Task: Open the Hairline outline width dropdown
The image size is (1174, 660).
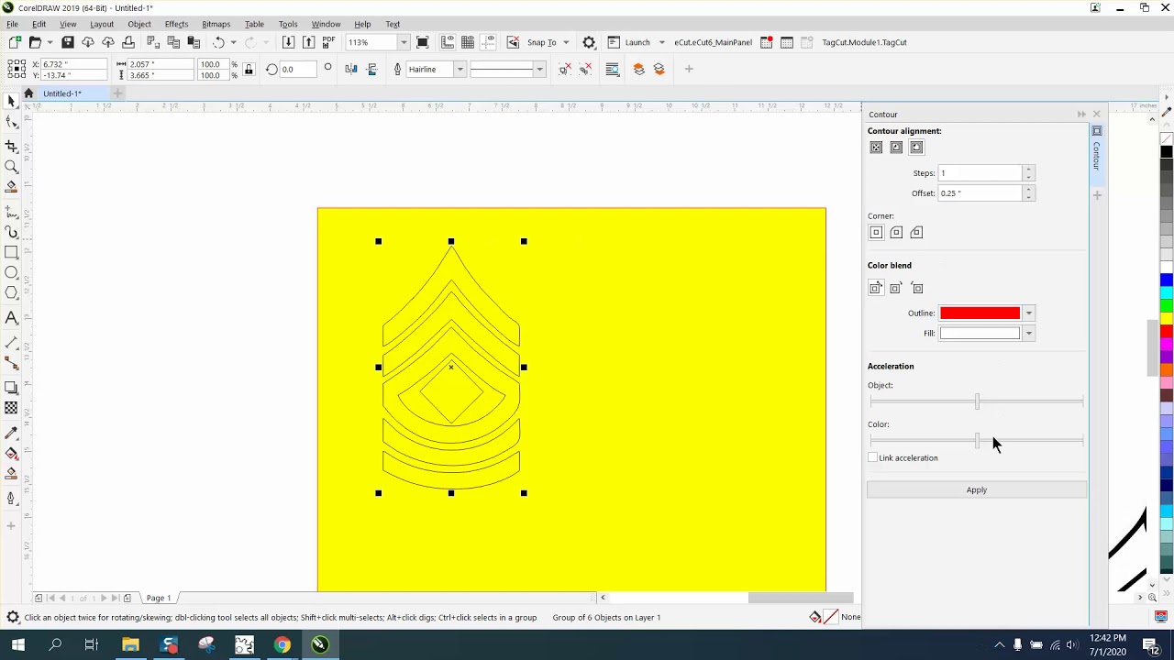Action: click(460, 69)
